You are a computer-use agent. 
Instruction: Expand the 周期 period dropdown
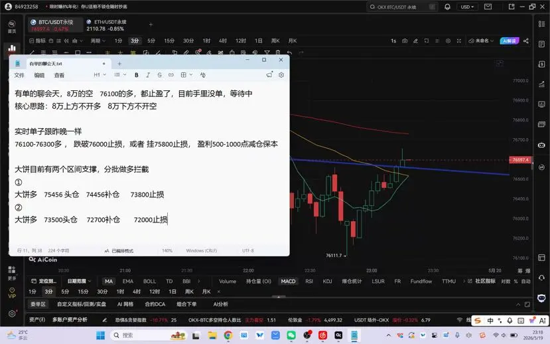click(98, 41)
